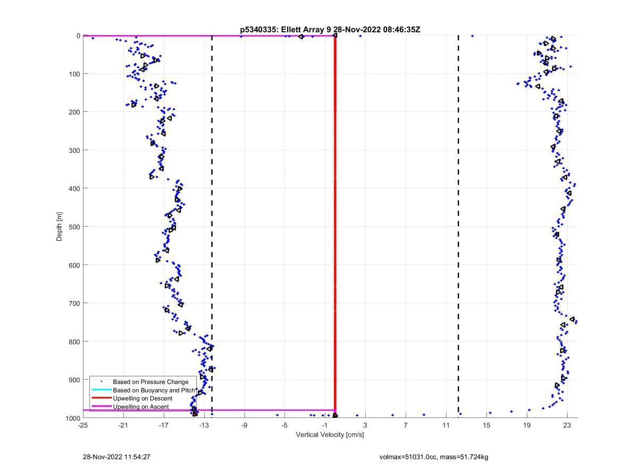Click the right dashed black vertical line
The image size is (638, 470).
458,226
